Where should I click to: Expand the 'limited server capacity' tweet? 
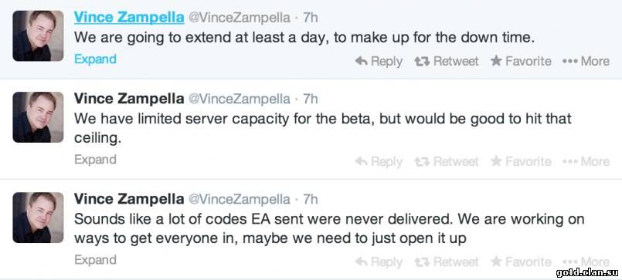[x=95, y=160]
